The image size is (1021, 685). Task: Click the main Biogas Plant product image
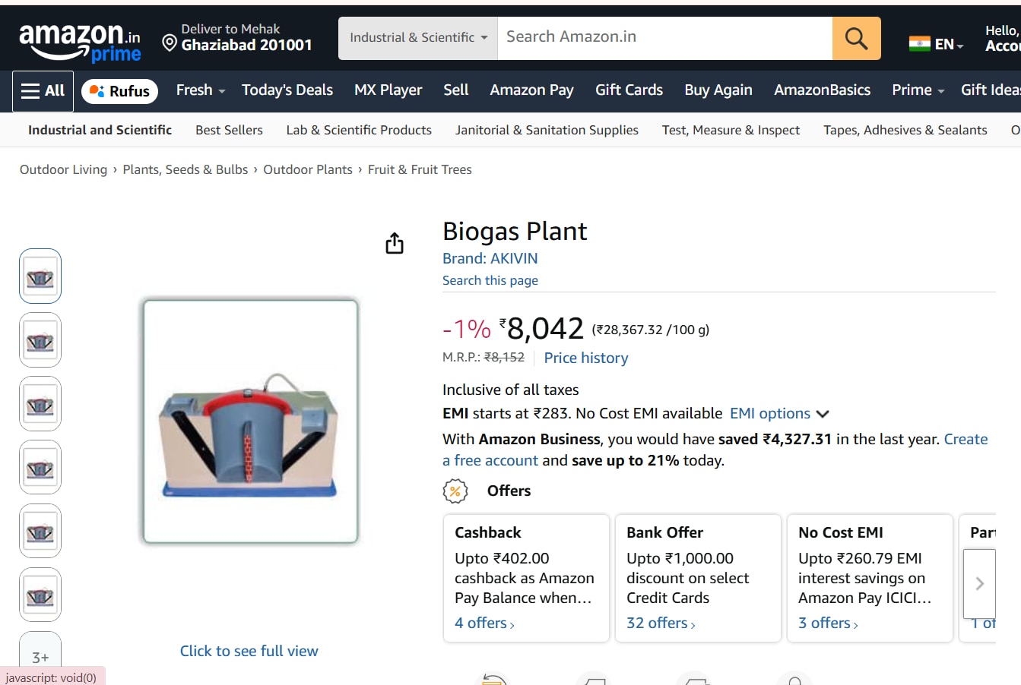(x=250, y=422)
